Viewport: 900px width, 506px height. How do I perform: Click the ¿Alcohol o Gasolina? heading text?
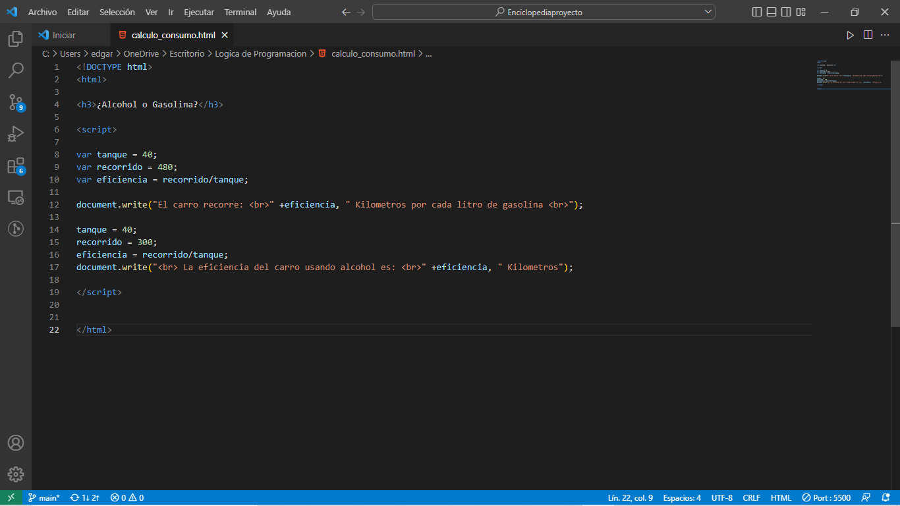tap(148, 105)
